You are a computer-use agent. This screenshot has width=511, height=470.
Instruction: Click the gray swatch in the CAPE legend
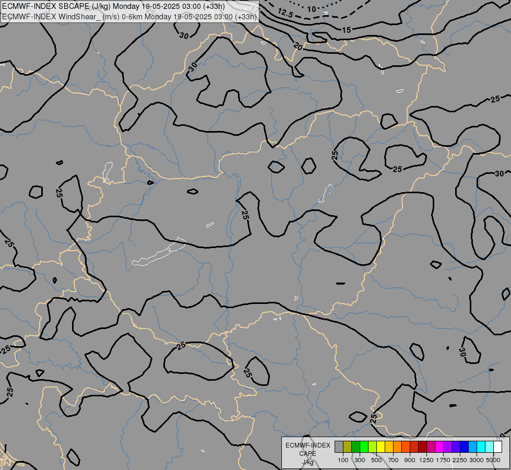[339, 446]
